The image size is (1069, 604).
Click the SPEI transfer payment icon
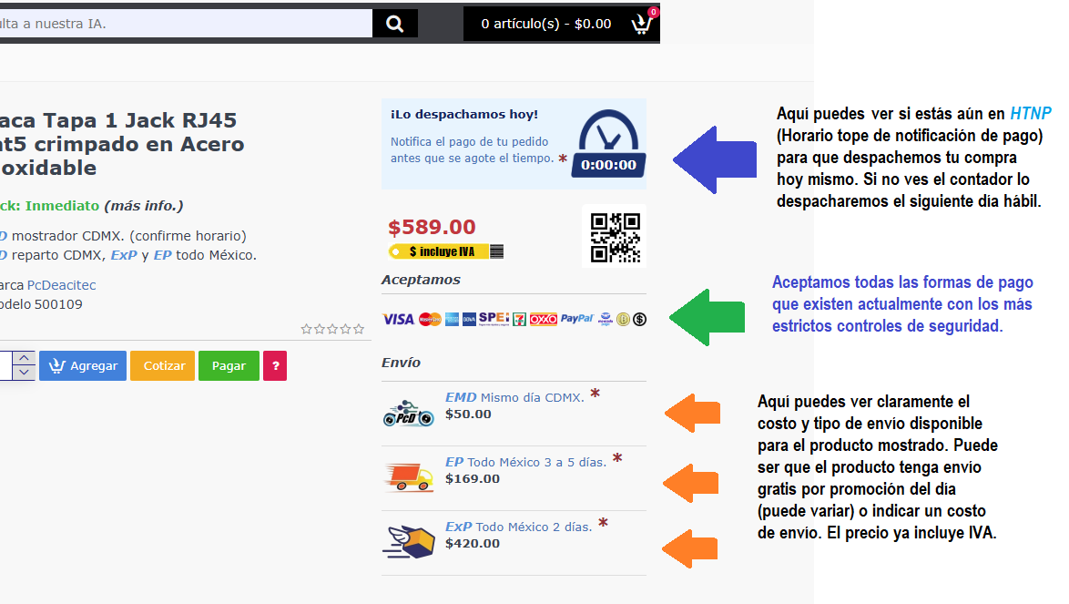point(493,319)
